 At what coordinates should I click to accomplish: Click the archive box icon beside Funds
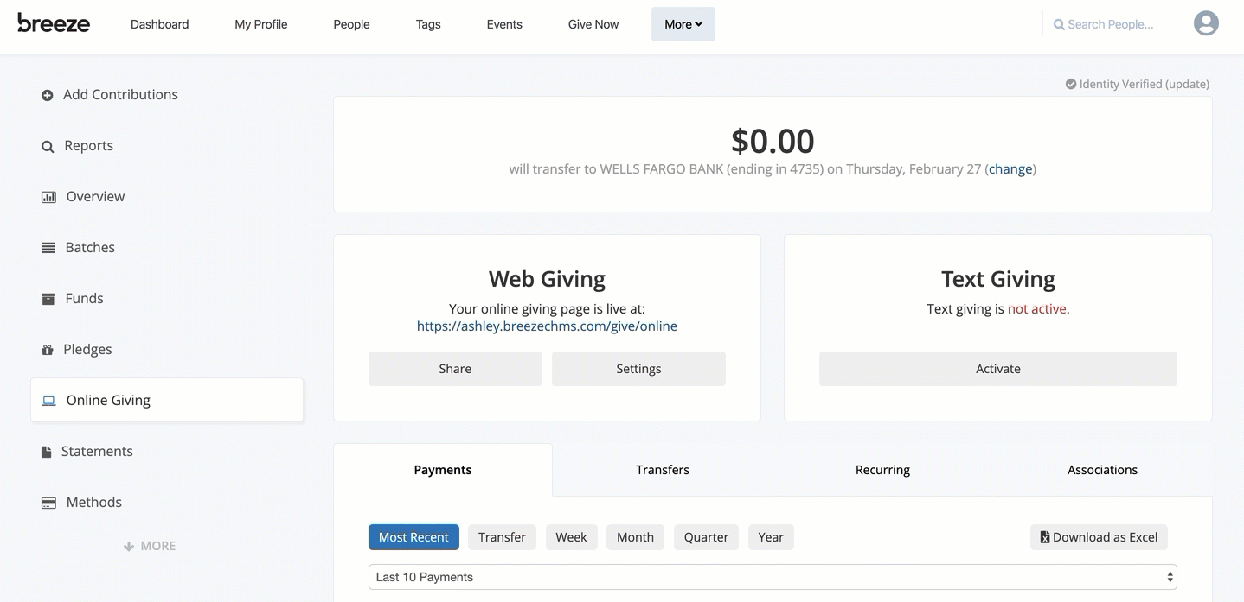click(48, 299)
